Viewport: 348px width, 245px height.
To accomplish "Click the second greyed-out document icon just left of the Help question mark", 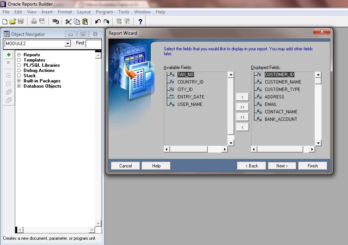I will pyautogui.click(x=128, y=21).
